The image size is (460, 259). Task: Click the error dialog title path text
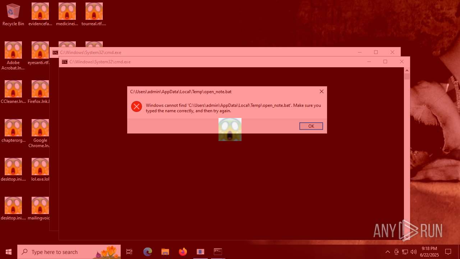coord(181,92)
